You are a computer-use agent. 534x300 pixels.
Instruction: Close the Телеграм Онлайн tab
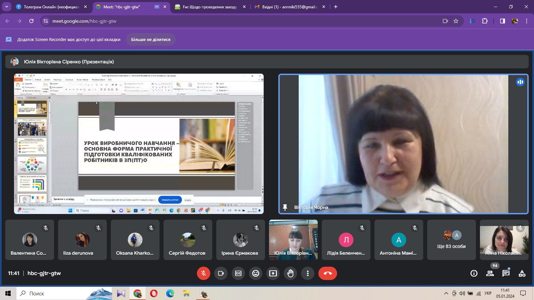[85, 7]
